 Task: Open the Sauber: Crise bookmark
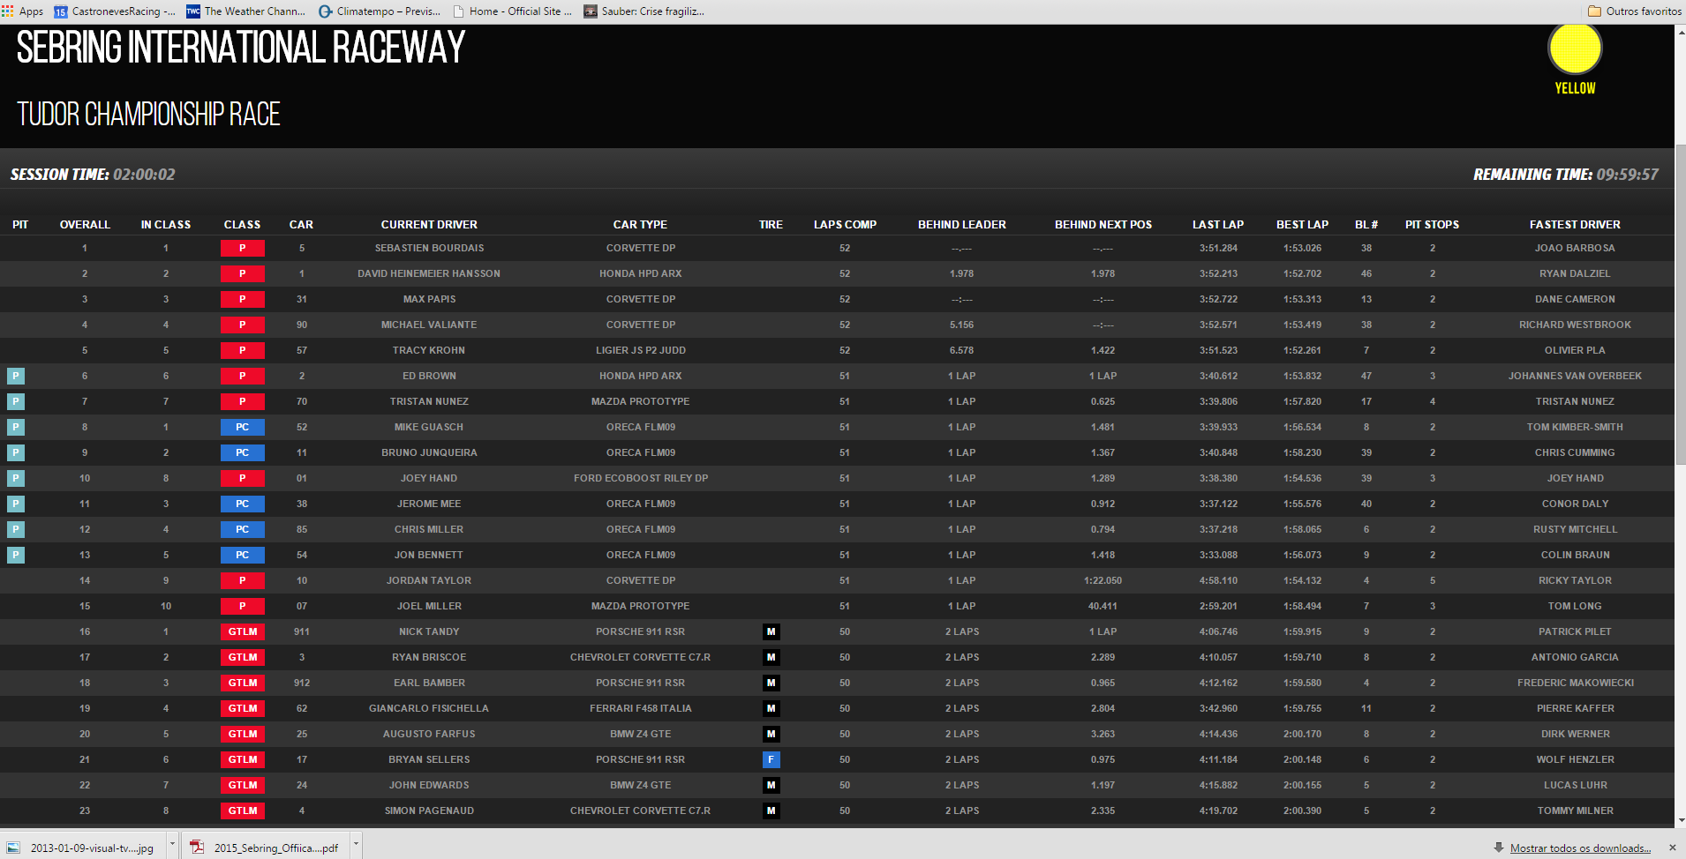644,11
